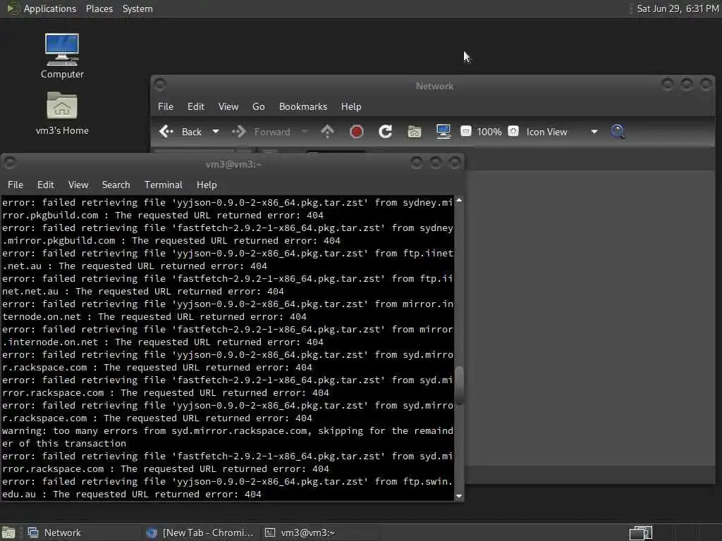Open Help menu in terminal window
This screenshot has width=722, height=541.
click(207, 185)
